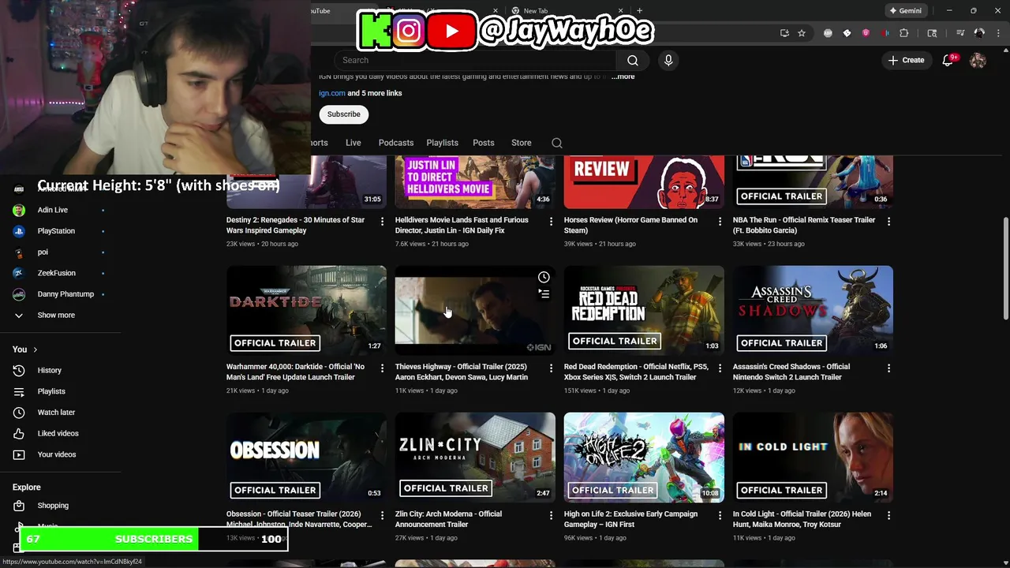Switch to the Podcasts tab
The height and width of the screenshot is (568, 1010).
tap(396, 143)
